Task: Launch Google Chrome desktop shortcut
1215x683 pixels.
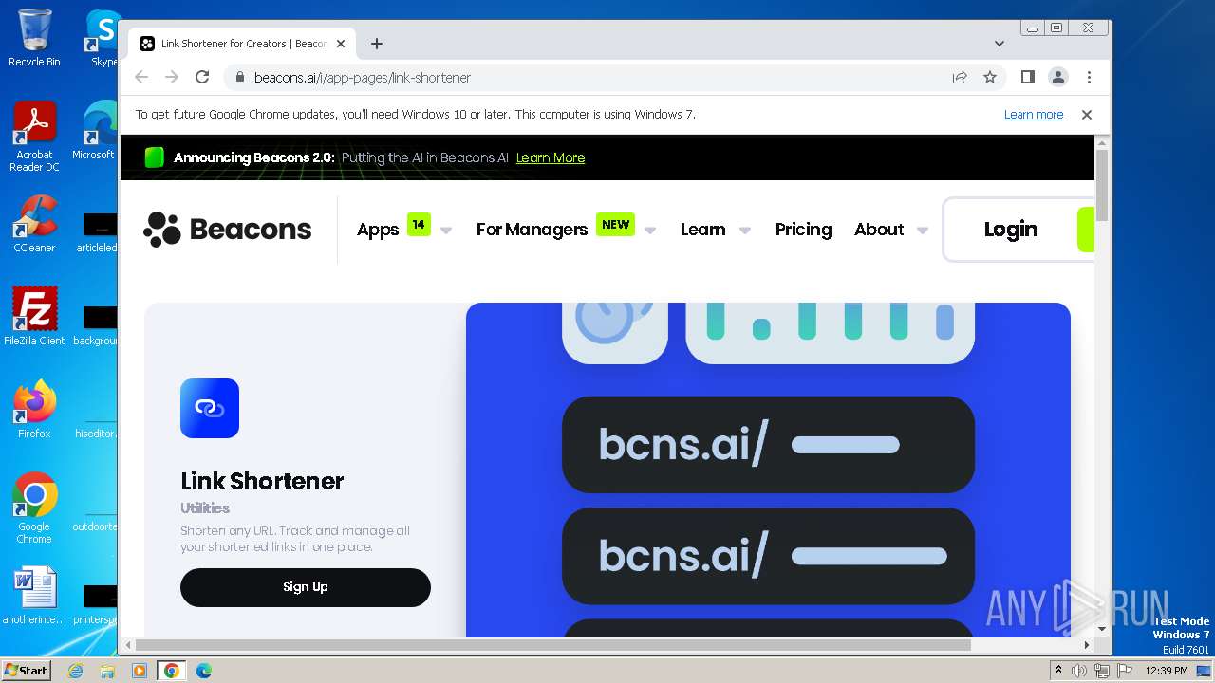Action: point(34,508)
